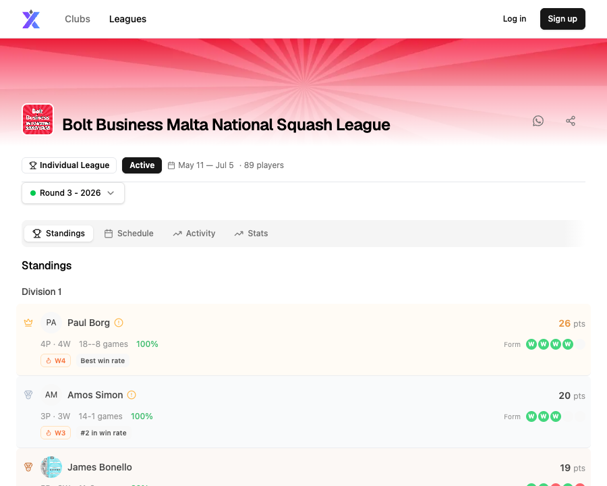Click the warning icon next to Amos Simon

click(132, 395)
